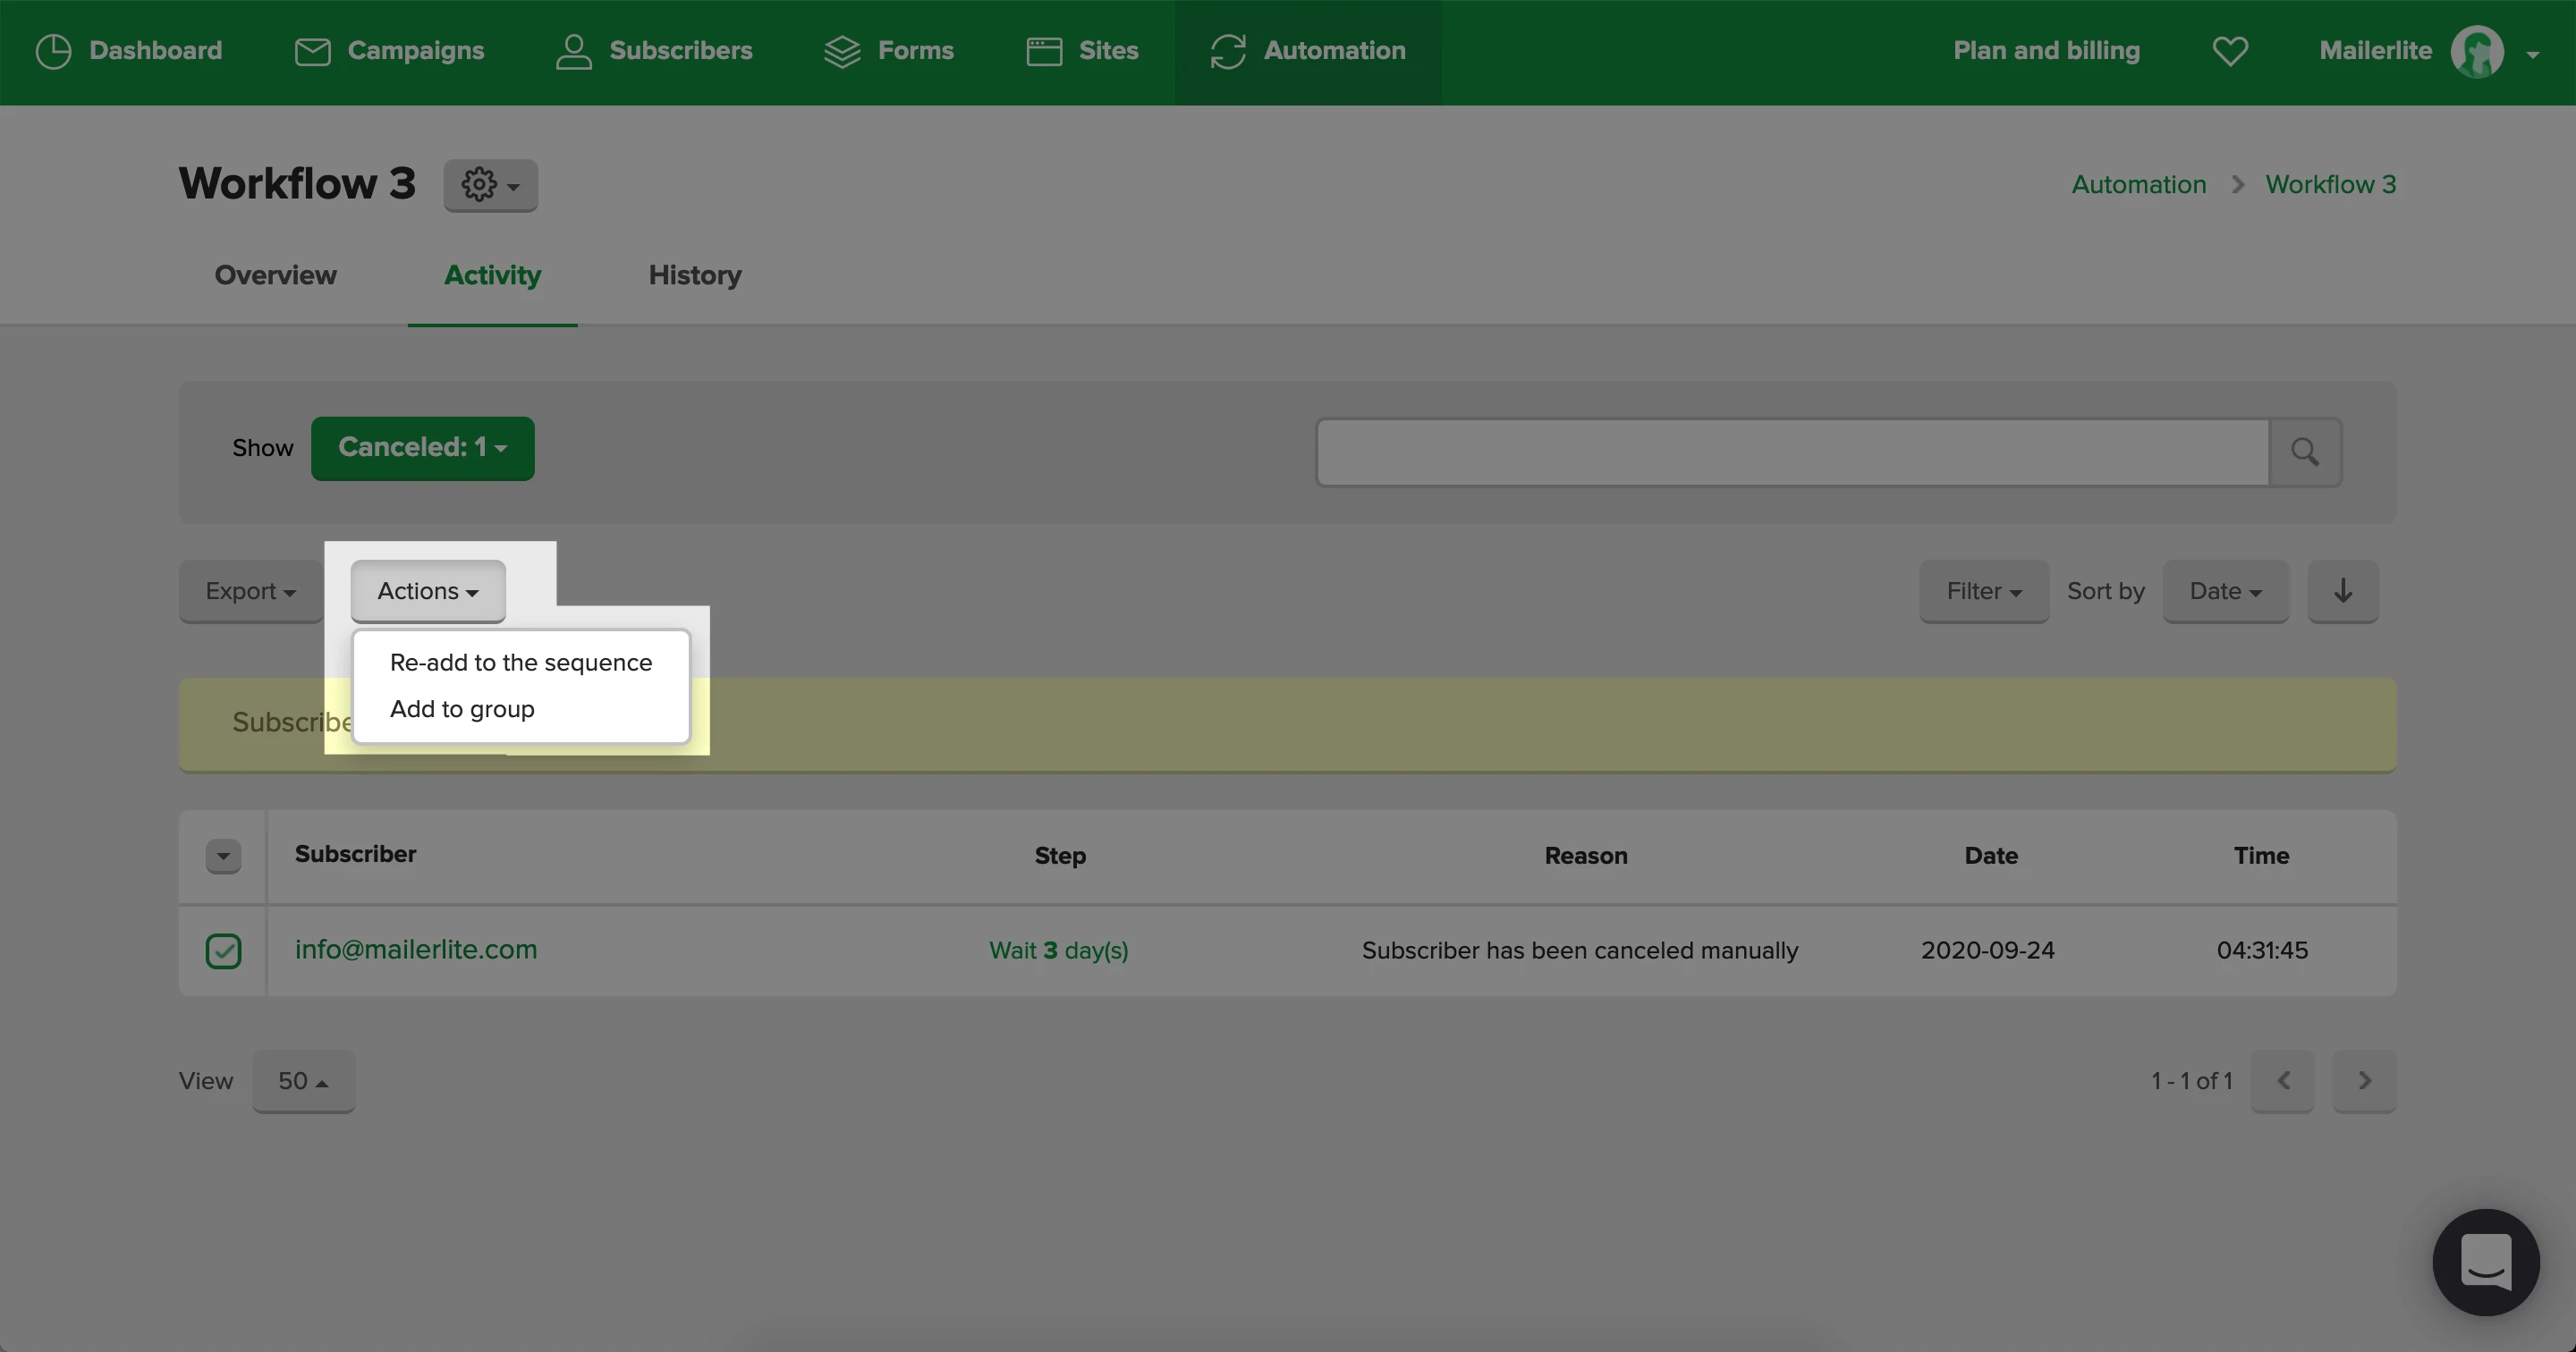Click the sort direction arrow button
2576x1352 pixels.
(2342, 591)
